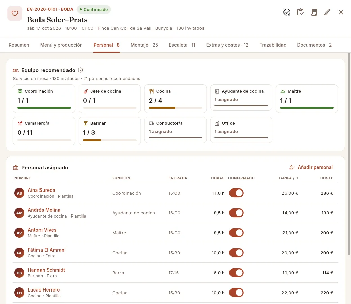Click the sync status icon in header

click(287, 12)
